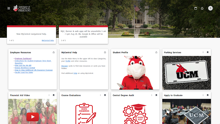Open more options for Financial Aid Video card
This screenshot has height=124, width=220.
(49, 95)
